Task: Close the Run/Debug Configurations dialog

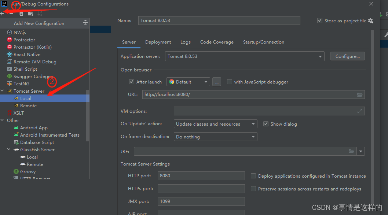Action: (x=371, y=4)
